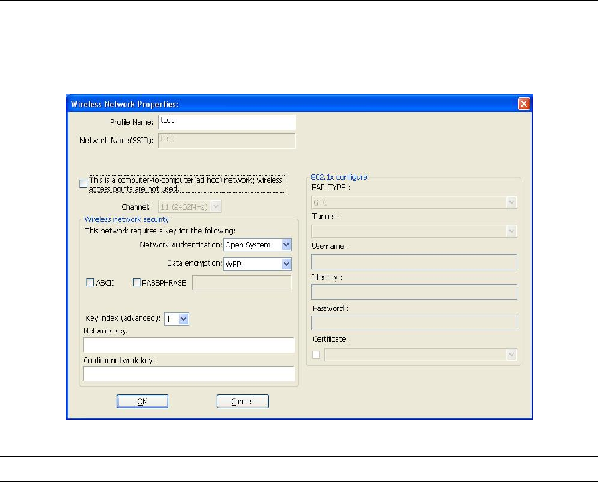Open the Data encryption dropdown

(x=258, y=263)
